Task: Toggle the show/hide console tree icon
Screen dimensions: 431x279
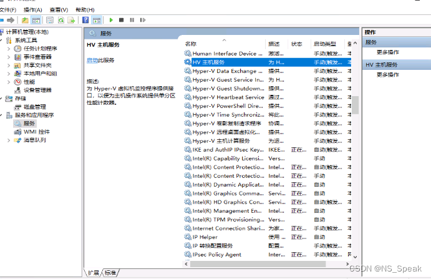Action: [36, 20]
